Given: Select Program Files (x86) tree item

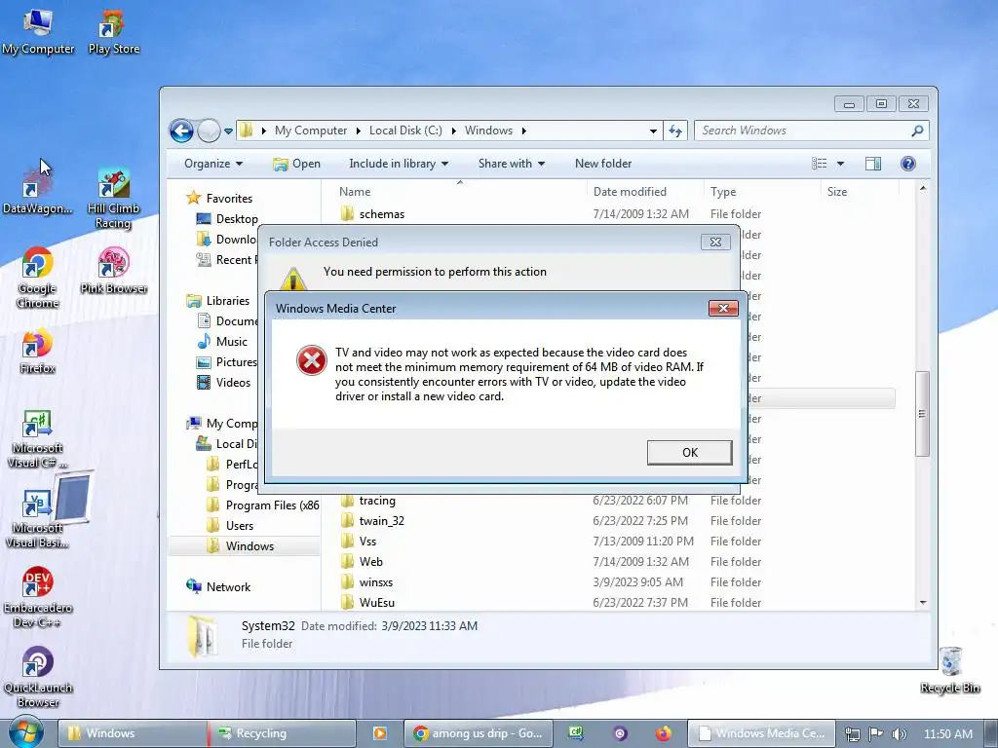Looking at the screenshot, I should coord(263,505).
